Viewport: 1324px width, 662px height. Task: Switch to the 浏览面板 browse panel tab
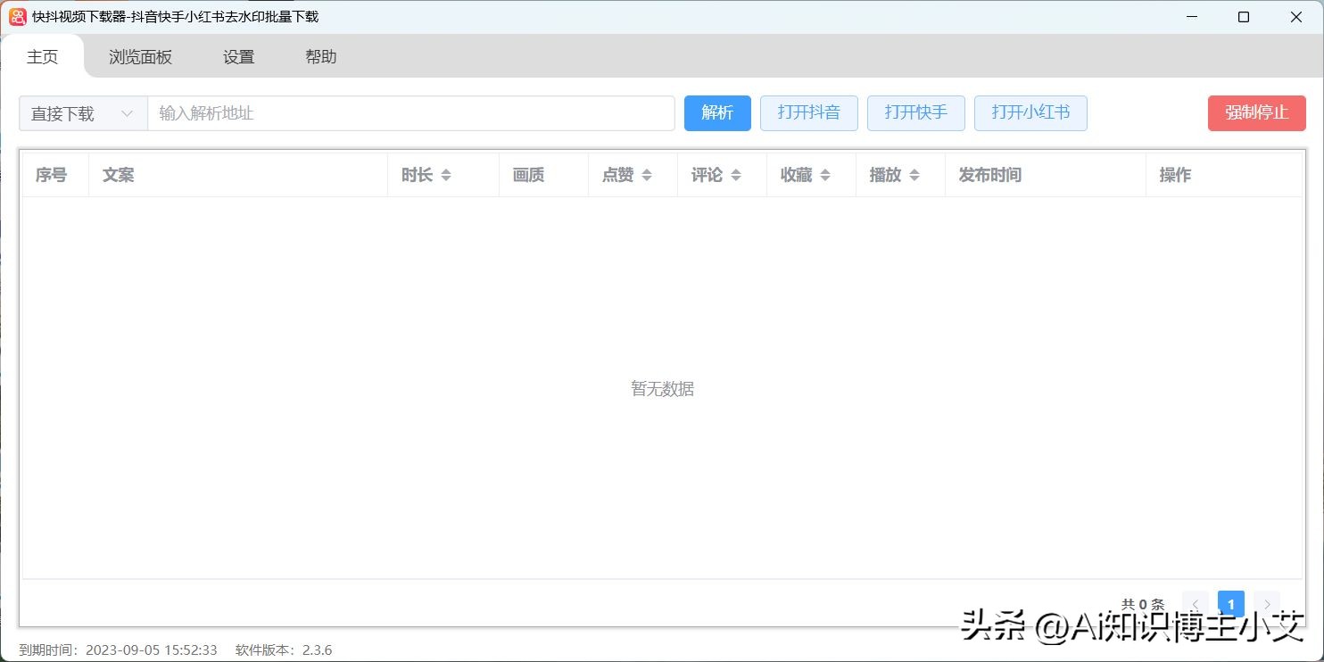click(x=140, y=56)
